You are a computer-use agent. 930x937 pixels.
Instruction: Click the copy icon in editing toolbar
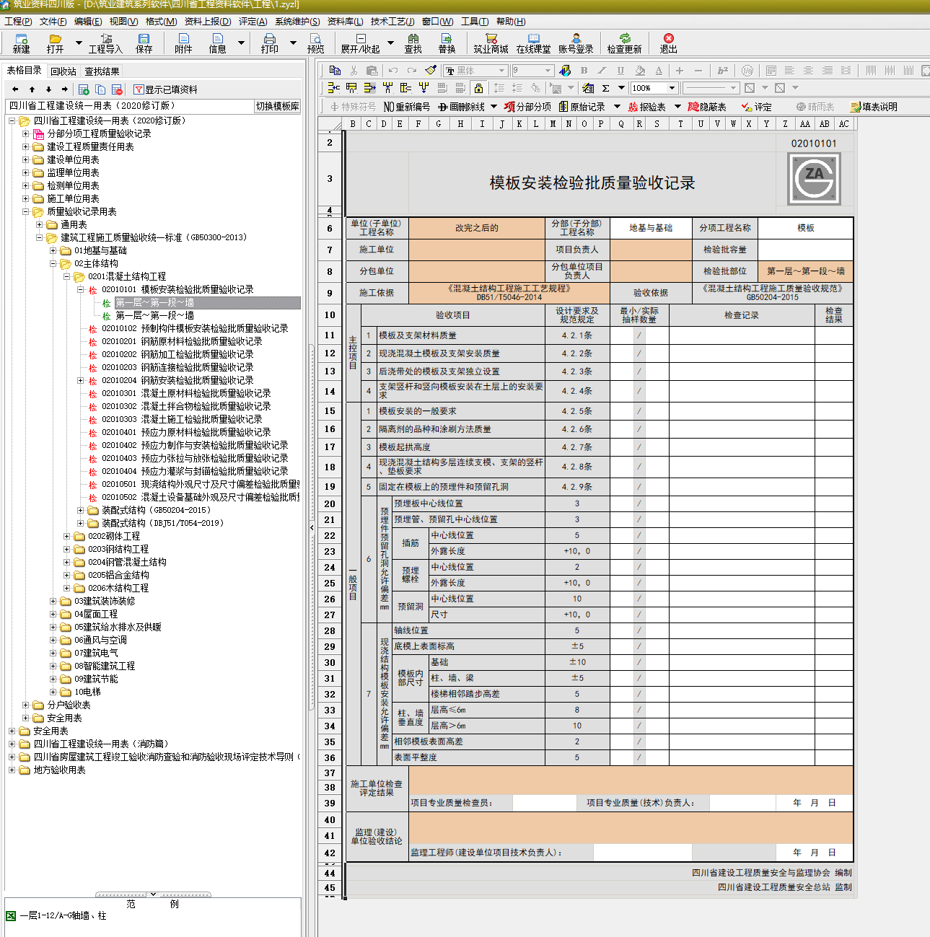click(x=335, y=70)
